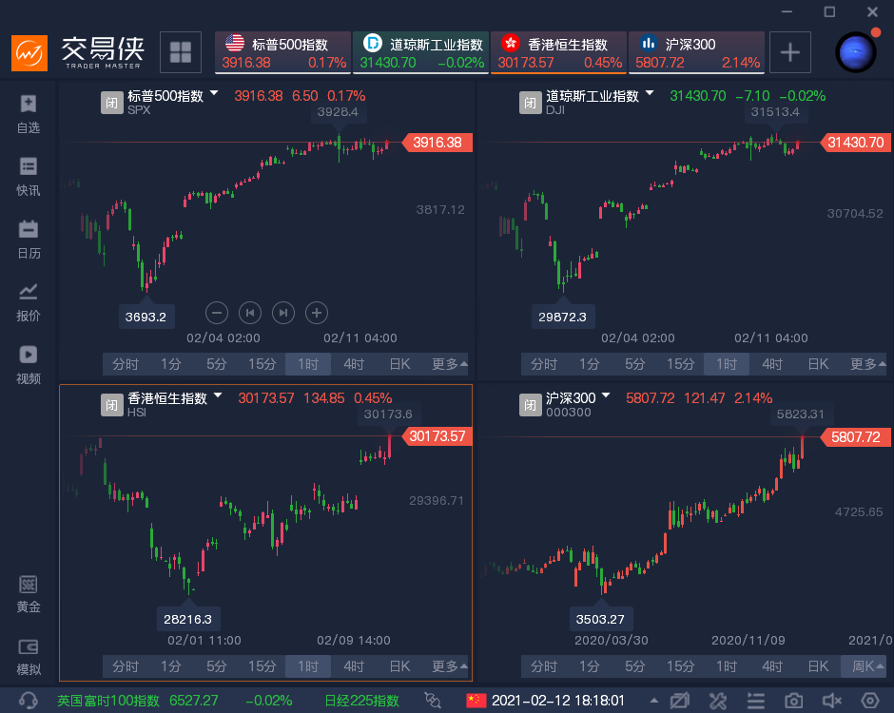
Task: Expand the 标普500指数 symbol dropdown in chart
Action: [214, 93]
